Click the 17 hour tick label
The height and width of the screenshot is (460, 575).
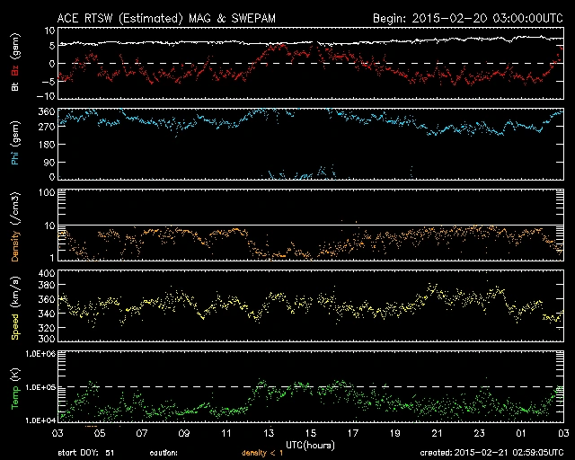[352, 433]
